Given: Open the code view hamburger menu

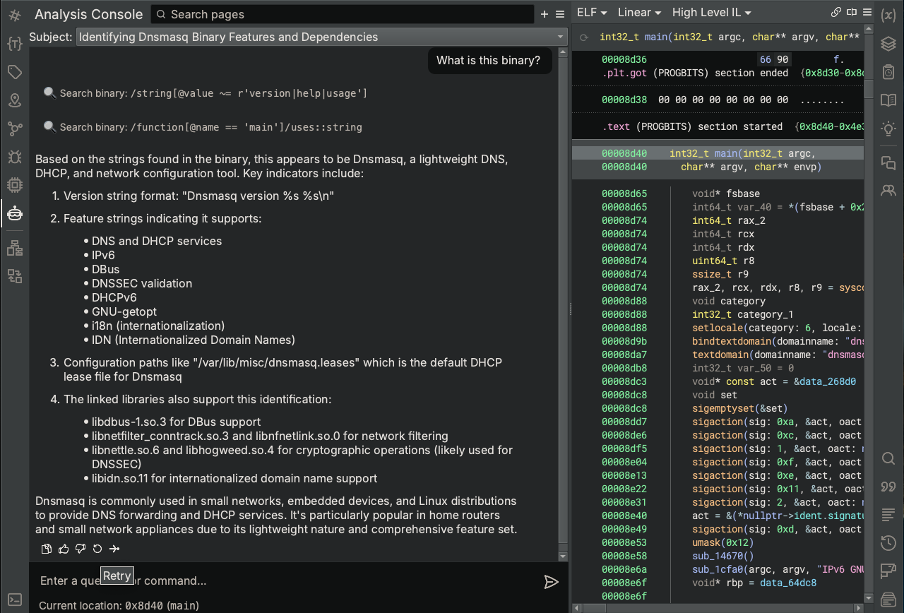Looking at the screenshot, I should pos(867,12).
